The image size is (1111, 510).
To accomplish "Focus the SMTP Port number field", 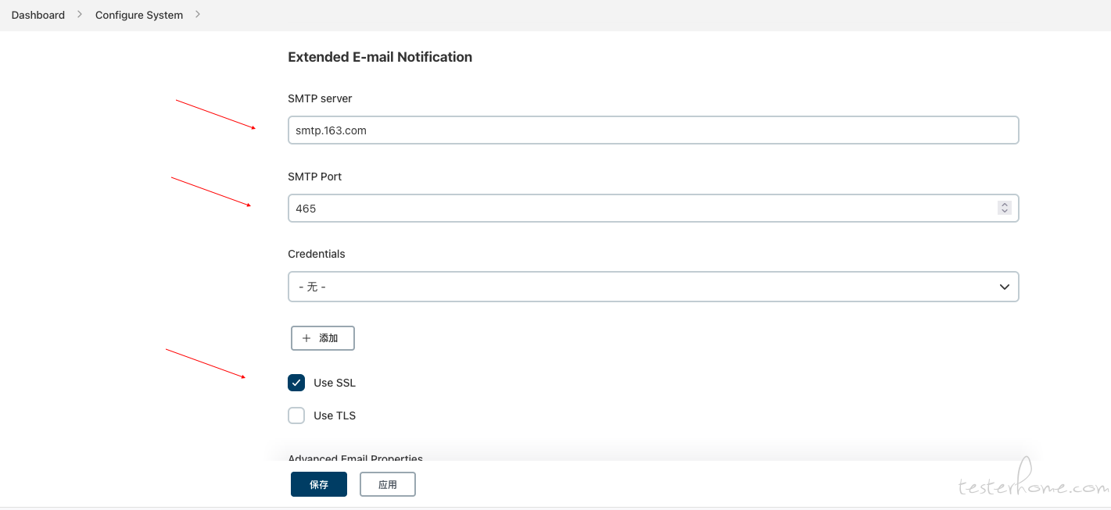I will click(x=653, y=208).
